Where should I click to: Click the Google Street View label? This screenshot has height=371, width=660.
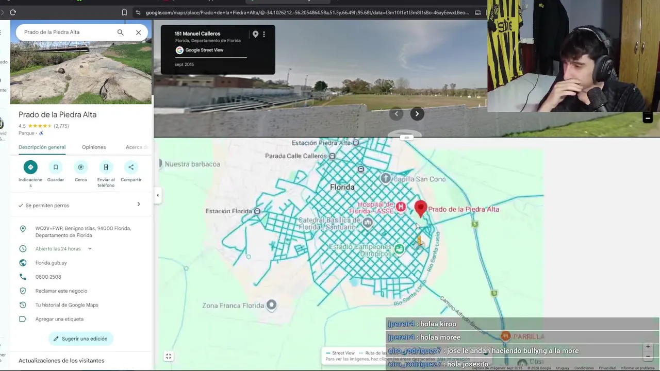pos(204,50)
